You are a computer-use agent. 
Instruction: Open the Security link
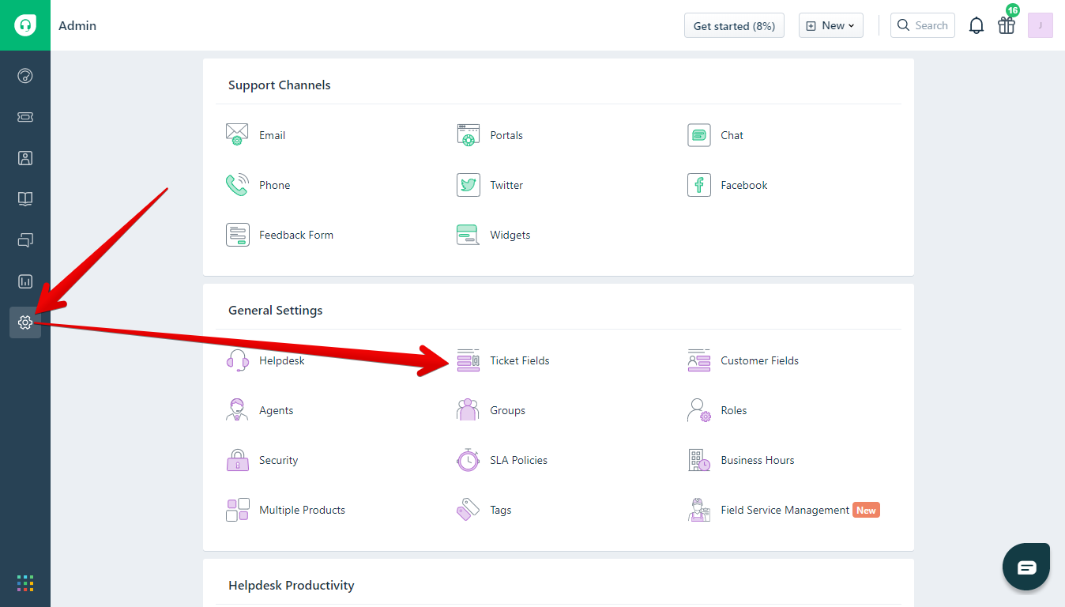pos(278,460)
